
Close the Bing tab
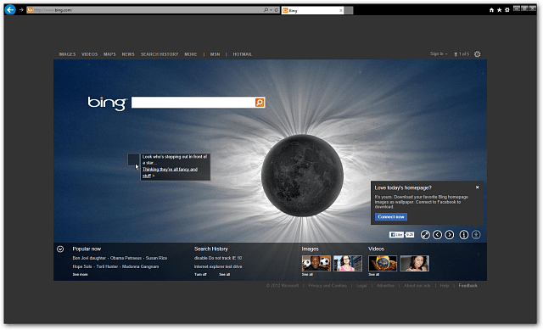341,10
